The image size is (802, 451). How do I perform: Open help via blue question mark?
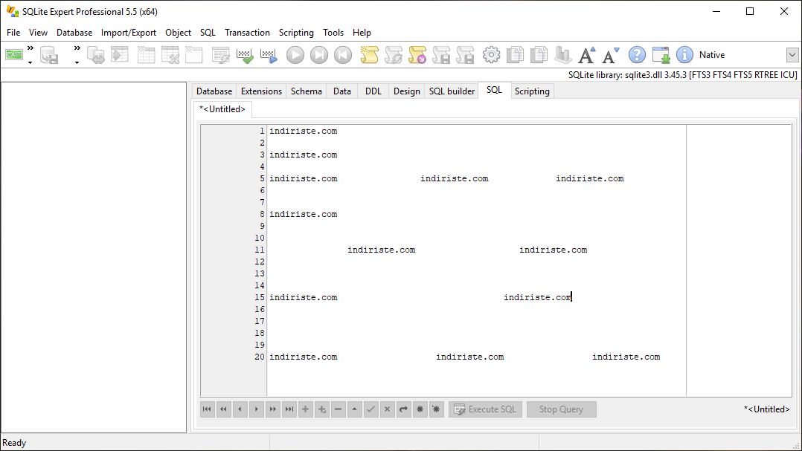click(x=637, y=55)
